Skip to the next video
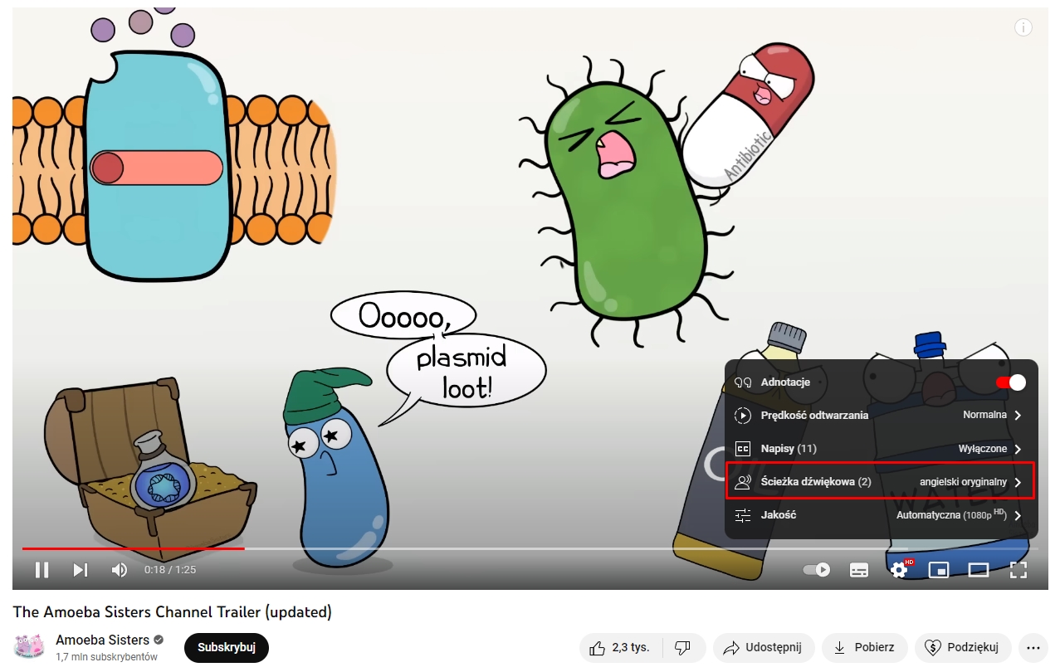The width and height of the screenshot is (1060, 672). coord(81,570)
